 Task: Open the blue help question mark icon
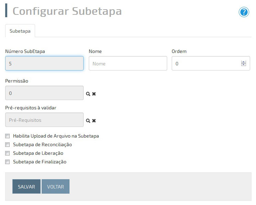(x=244, y=12)
